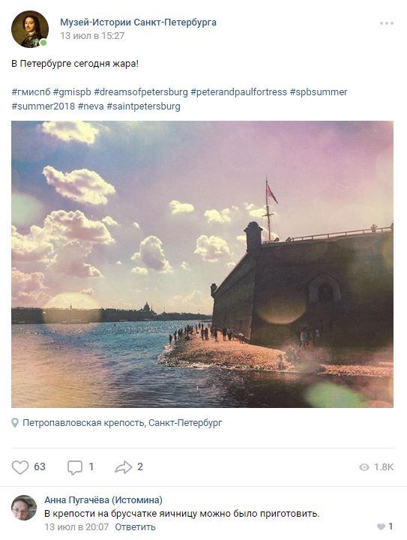Click post timestamp 13 июл в 15:27
Image resolution: width=407 pixels, height=540 pixels.
(x=92, y=36)
